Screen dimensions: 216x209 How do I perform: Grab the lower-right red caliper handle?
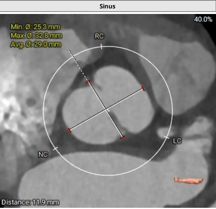tap(123, 137)
